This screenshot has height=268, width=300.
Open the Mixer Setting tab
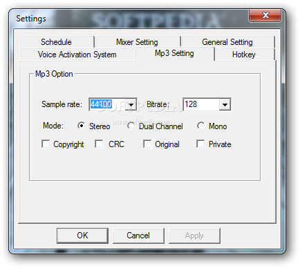click(x=138, y=42)
